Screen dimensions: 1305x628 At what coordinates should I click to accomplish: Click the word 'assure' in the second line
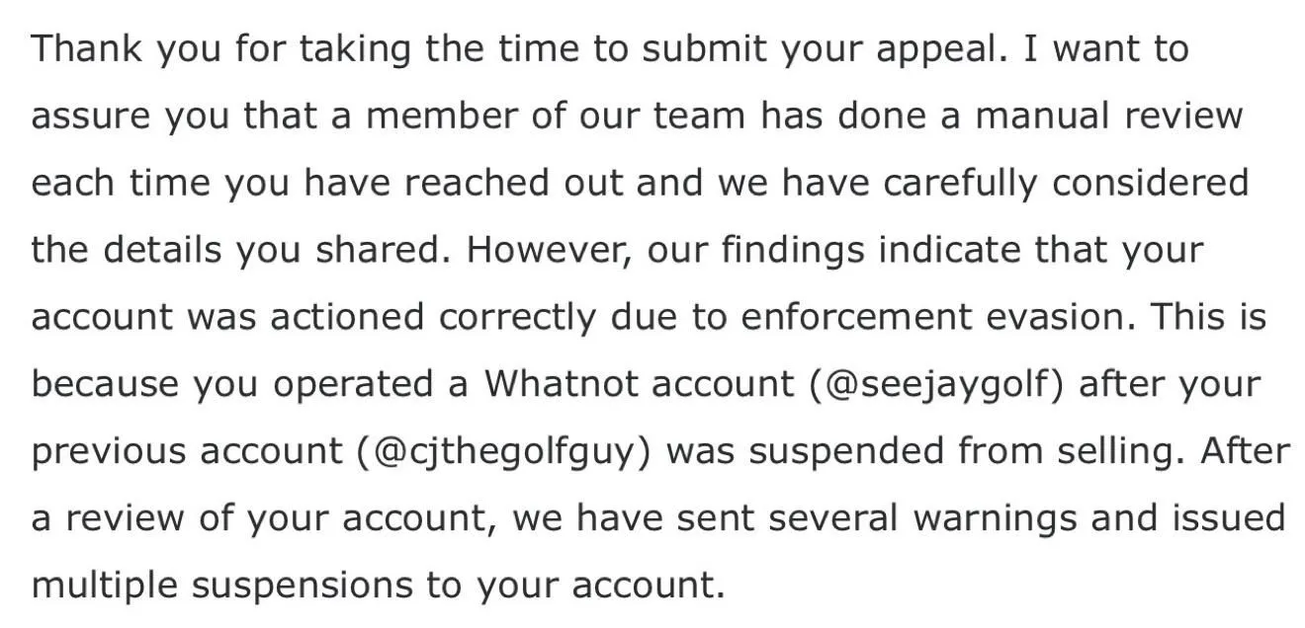click(90, 118)
